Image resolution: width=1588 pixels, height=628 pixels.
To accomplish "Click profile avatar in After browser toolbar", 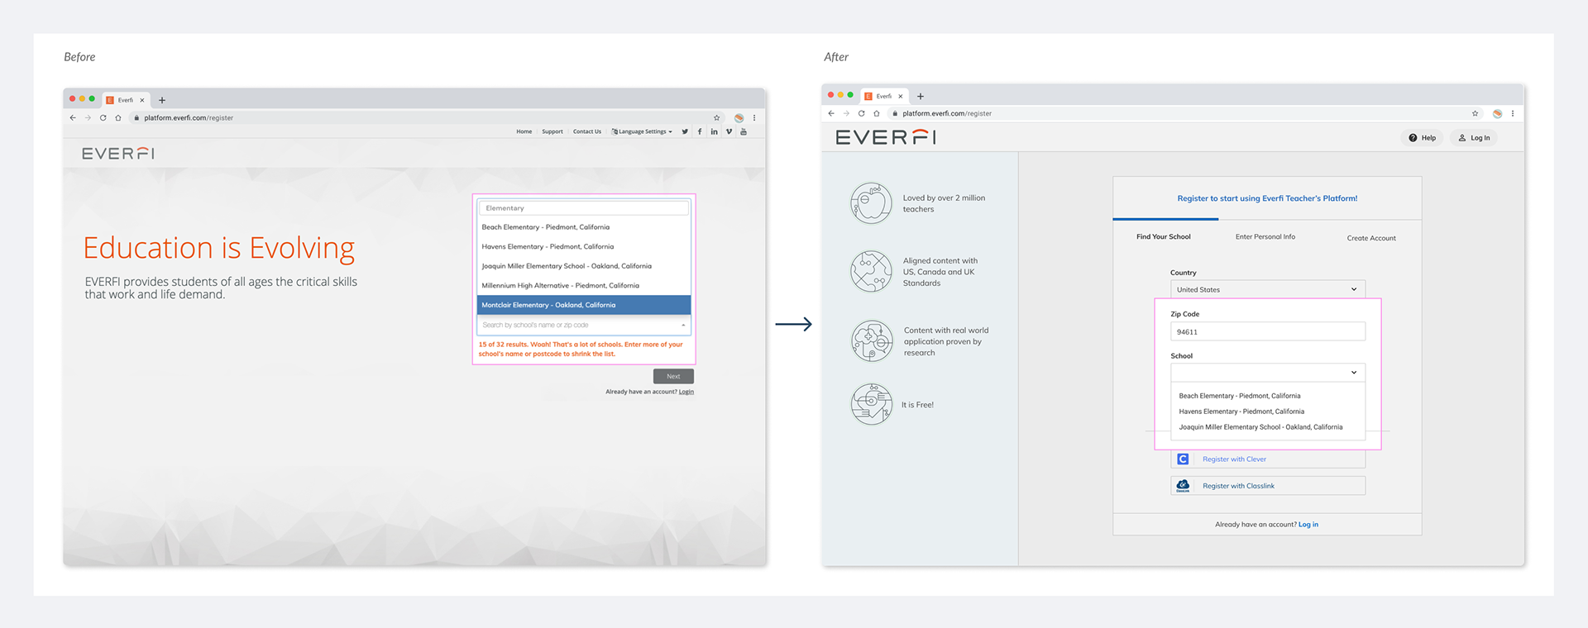I will [x=1497, y=113].
